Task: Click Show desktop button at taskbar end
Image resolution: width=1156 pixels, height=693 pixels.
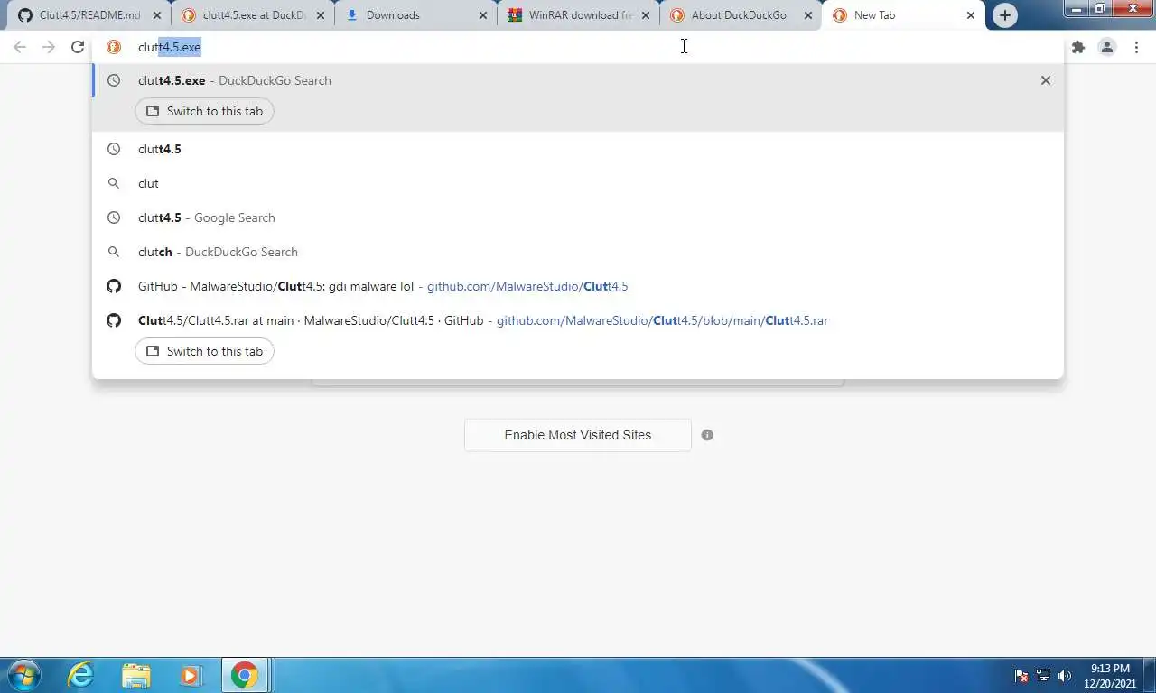Action: 1149,675
